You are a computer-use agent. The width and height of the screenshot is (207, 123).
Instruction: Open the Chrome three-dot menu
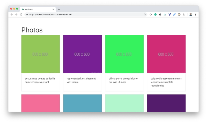[195, 15]
